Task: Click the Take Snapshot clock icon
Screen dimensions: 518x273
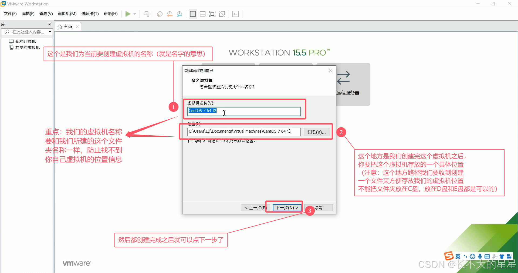Action: click(160, 14)
